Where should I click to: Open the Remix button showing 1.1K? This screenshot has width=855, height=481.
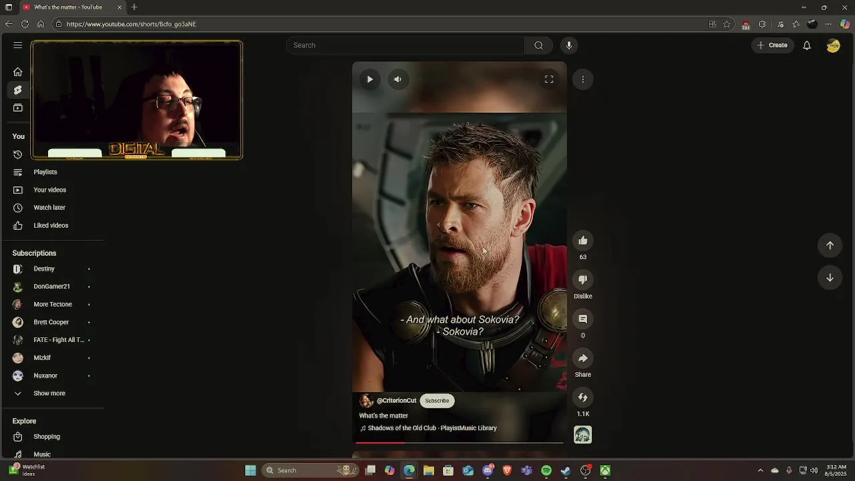(582, 397)
